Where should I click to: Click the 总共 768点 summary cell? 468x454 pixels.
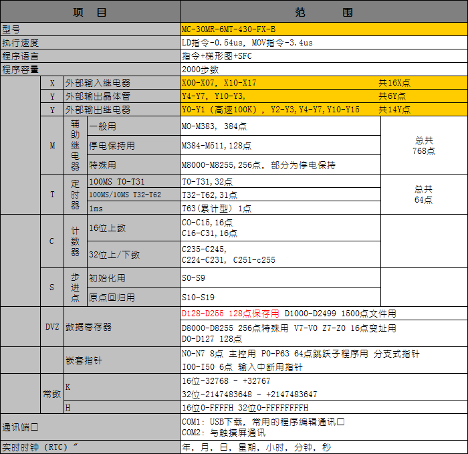tap(424, 146)
